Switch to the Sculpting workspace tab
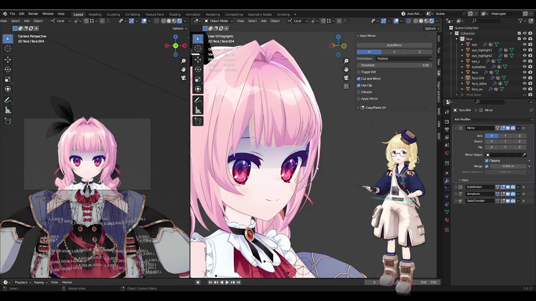Screen dimensions: 536x301 point(113,14)
